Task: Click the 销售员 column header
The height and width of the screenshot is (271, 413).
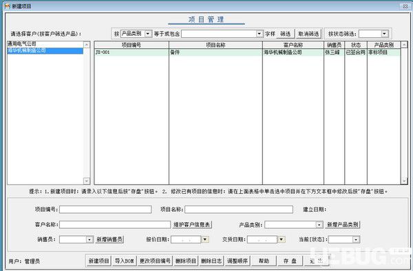Action: (x=335, y=45)
